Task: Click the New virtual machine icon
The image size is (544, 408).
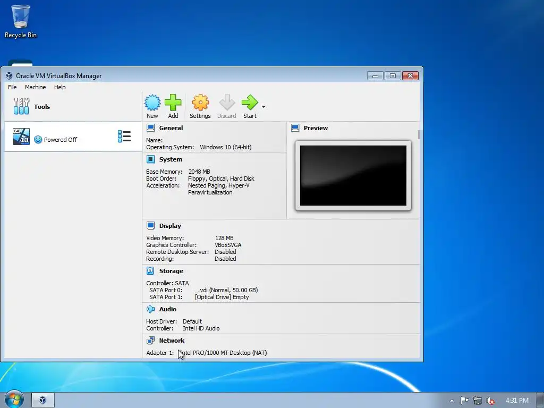Action: click(x=152, y=103)
